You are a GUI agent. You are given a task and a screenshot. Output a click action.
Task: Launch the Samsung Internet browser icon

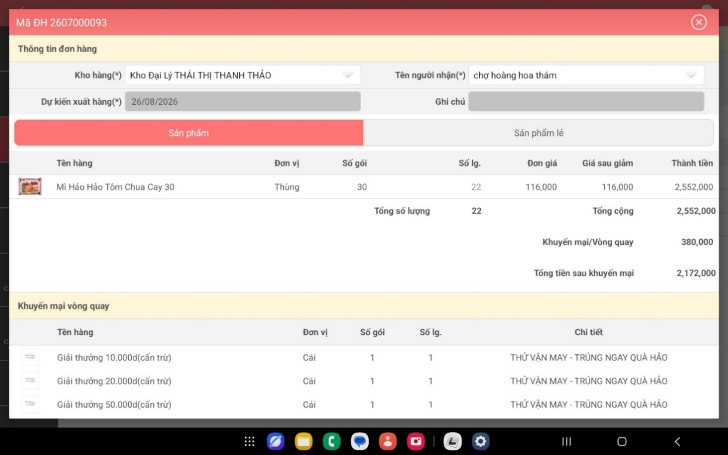(x=276, y=442)
